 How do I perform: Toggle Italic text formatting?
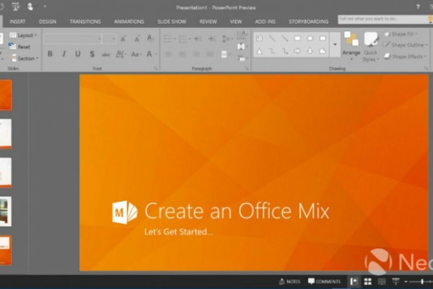[x=64, y=54]
